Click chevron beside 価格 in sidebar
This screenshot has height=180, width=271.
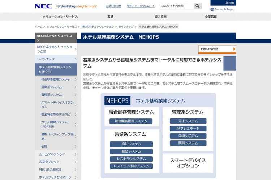76,147
